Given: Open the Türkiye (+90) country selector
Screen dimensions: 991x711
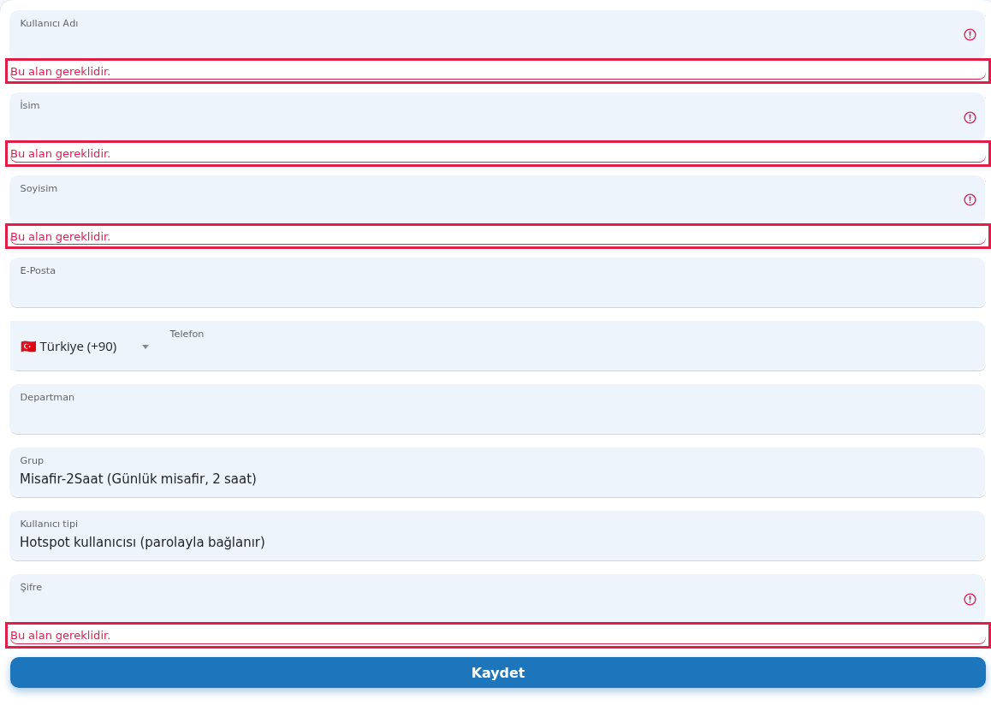Looking at the screenshot, I should [x=85, y=347].
